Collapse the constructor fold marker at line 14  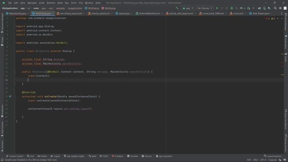point(15,72)
